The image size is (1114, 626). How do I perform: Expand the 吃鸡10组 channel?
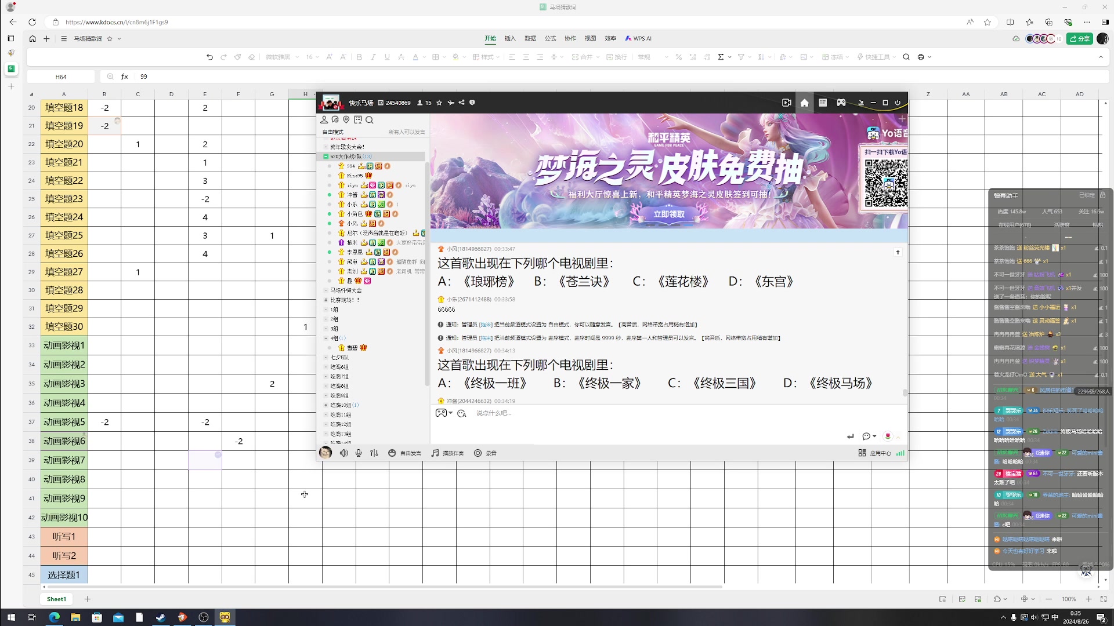pos(326,405)
